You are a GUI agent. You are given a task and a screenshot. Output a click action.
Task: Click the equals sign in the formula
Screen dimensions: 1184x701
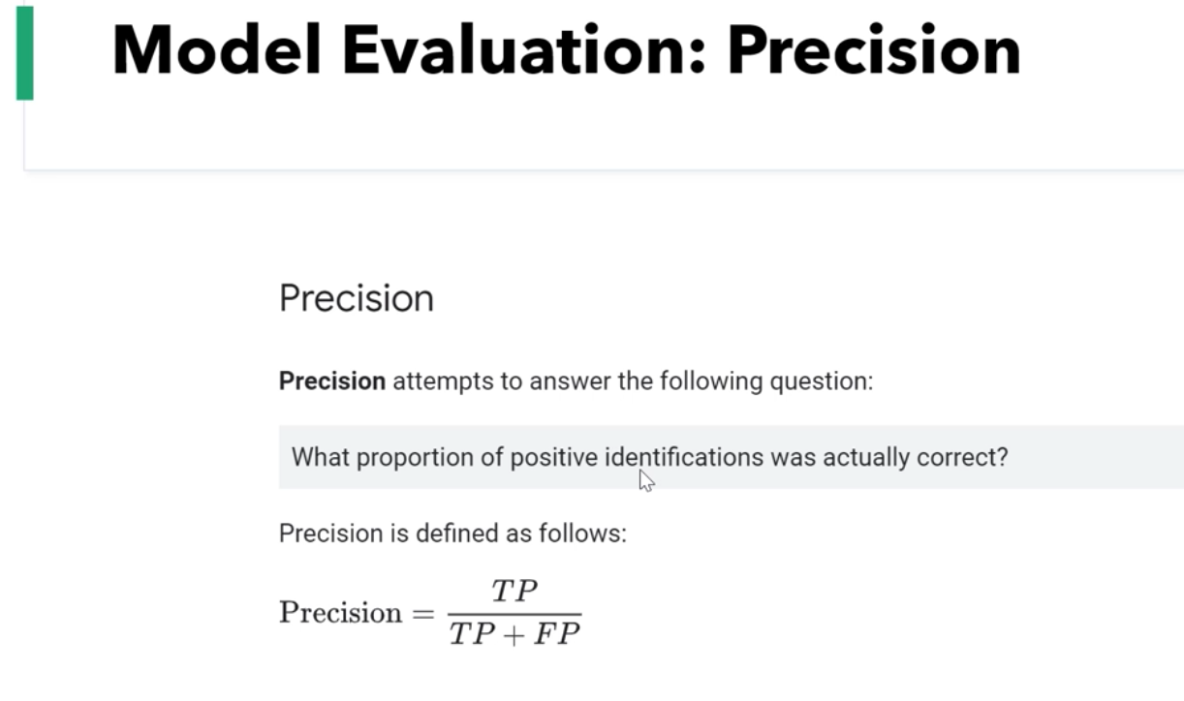pyautogui.click(x=423, y=613)
